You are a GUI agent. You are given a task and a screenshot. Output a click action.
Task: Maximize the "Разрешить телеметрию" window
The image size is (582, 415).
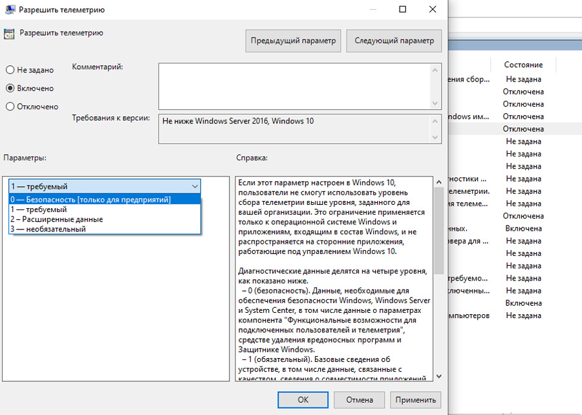tap(402, 9)
